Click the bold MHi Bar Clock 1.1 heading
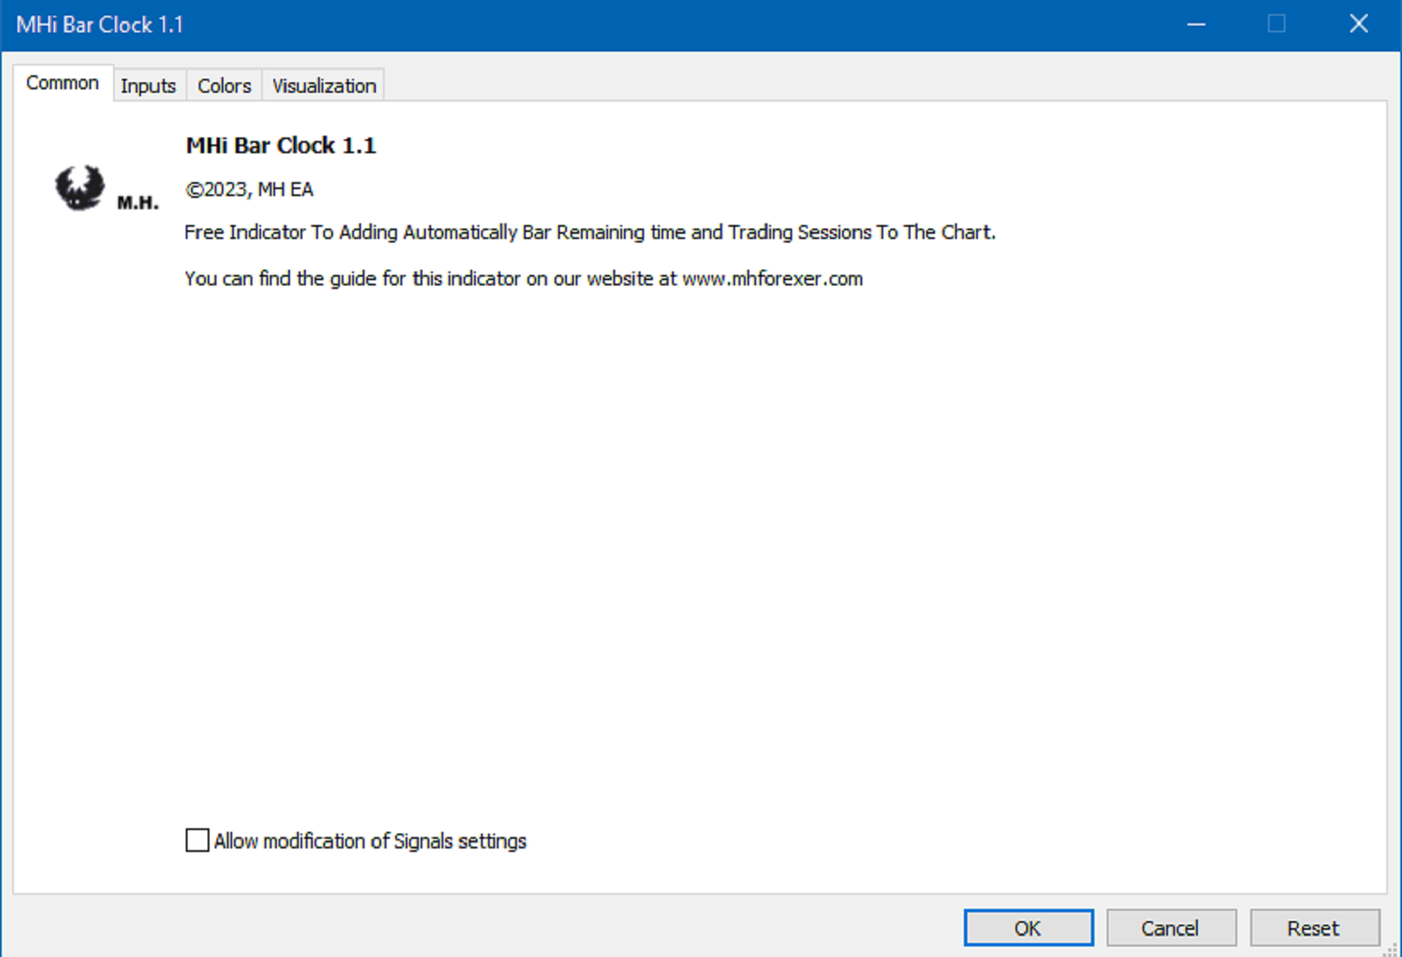 280,145
